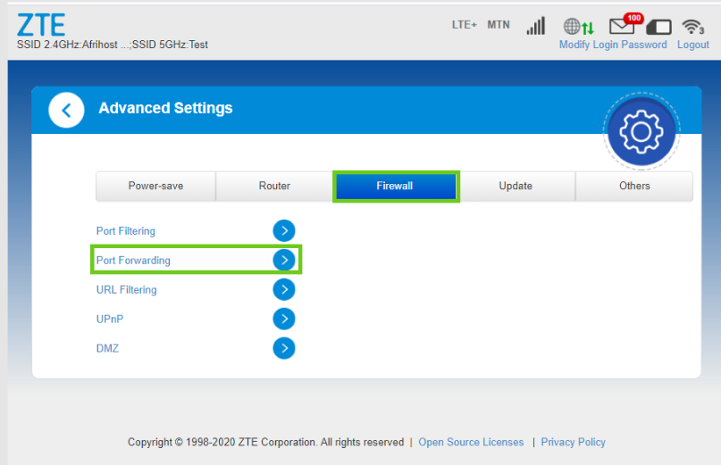Open Port Forwarding using the arrow button
Screen dimensions: 721x465
[283, 261]
